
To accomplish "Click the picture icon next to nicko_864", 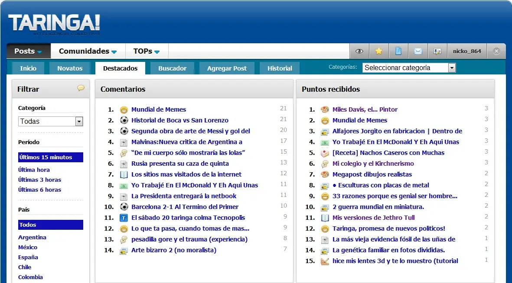I will click(437, 51).
